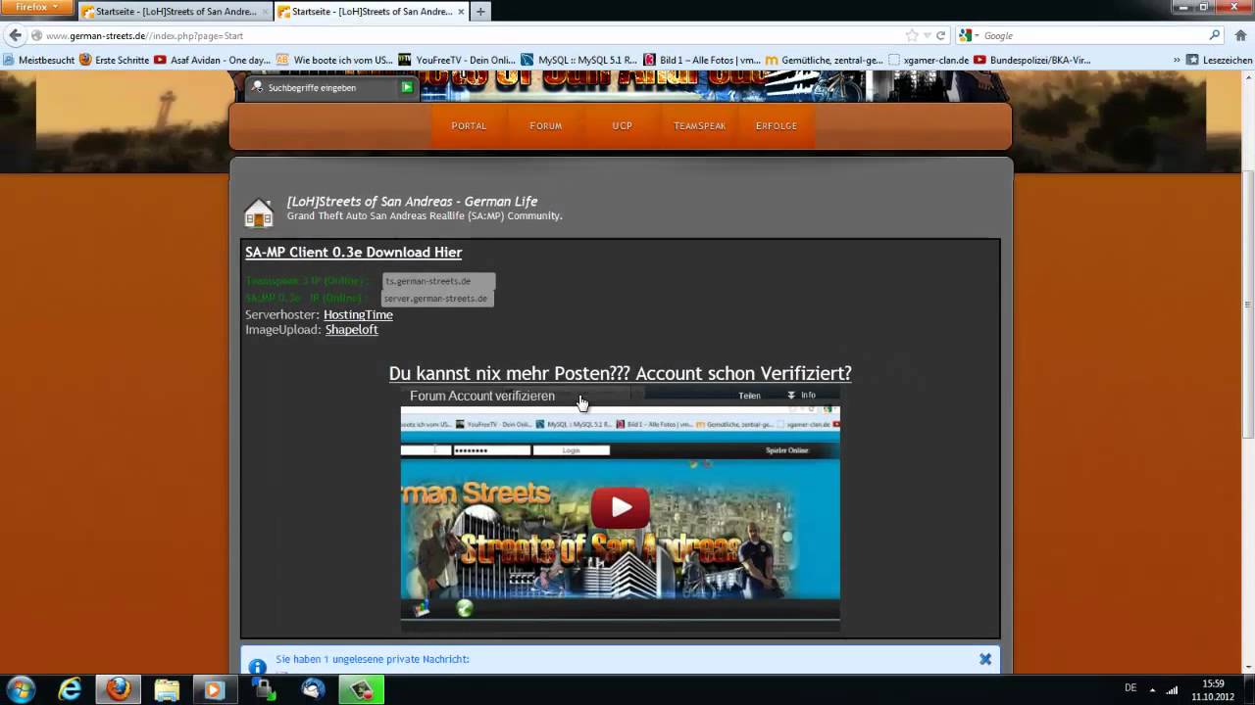Start search with the magnifier icon

(1215, 35)
